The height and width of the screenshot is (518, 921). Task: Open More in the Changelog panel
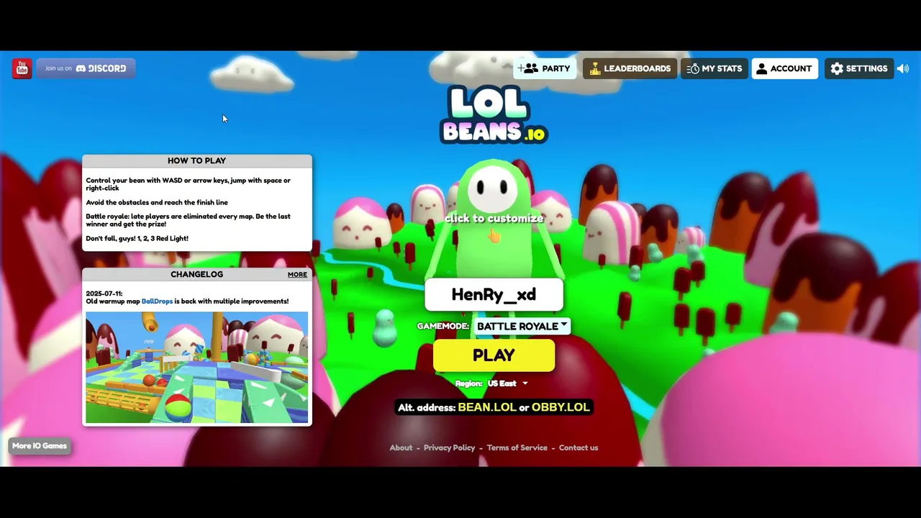point(297,274)
